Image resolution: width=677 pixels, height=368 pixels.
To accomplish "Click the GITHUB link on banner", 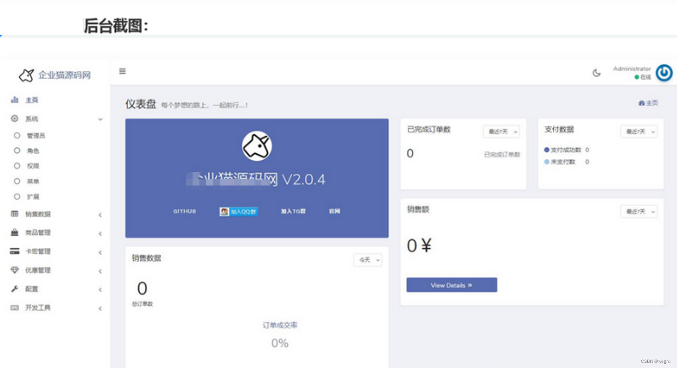I will tap(185, 211).
